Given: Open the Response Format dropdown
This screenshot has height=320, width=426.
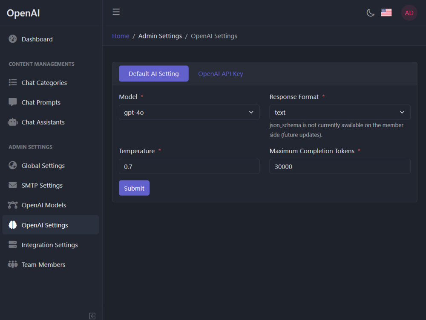Looking at the screenshot, I should [340, 112].
